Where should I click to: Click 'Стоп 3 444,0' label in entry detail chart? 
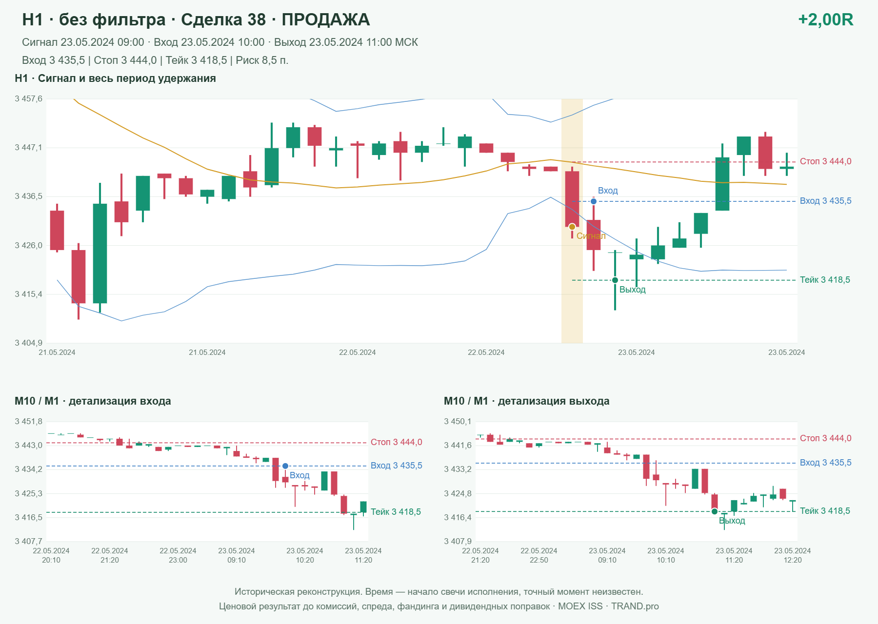396,442
